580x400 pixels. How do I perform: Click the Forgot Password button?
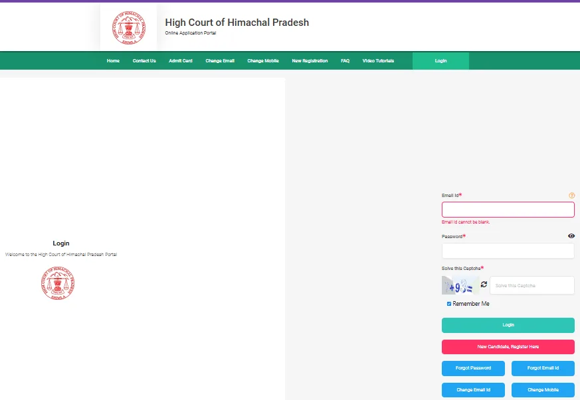473,368
